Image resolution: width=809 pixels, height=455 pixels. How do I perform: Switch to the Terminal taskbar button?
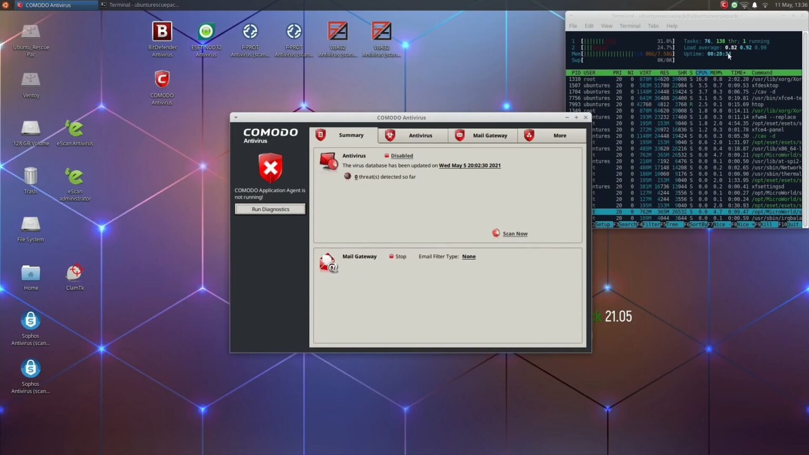141,5
